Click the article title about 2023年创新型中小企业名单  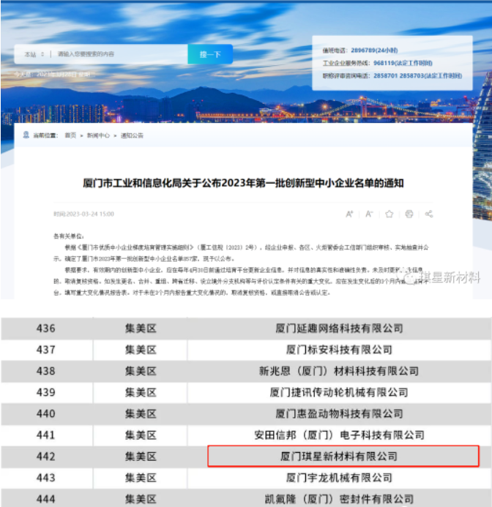coord(244,183)
